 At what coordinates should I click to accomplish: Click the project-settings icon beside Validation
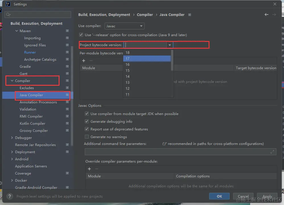pyautogui.click(x=67, y=109)
